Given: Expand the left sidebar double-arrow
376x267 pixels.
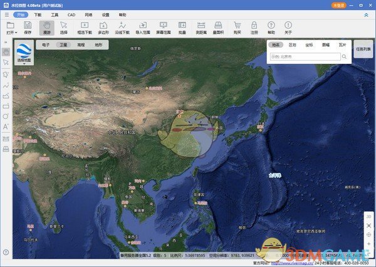Looking at the screenshot, I should tap(6, 42).
